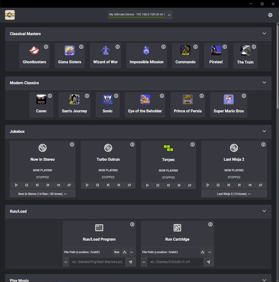Collapse the Modern Classics section

coord(264,82)
